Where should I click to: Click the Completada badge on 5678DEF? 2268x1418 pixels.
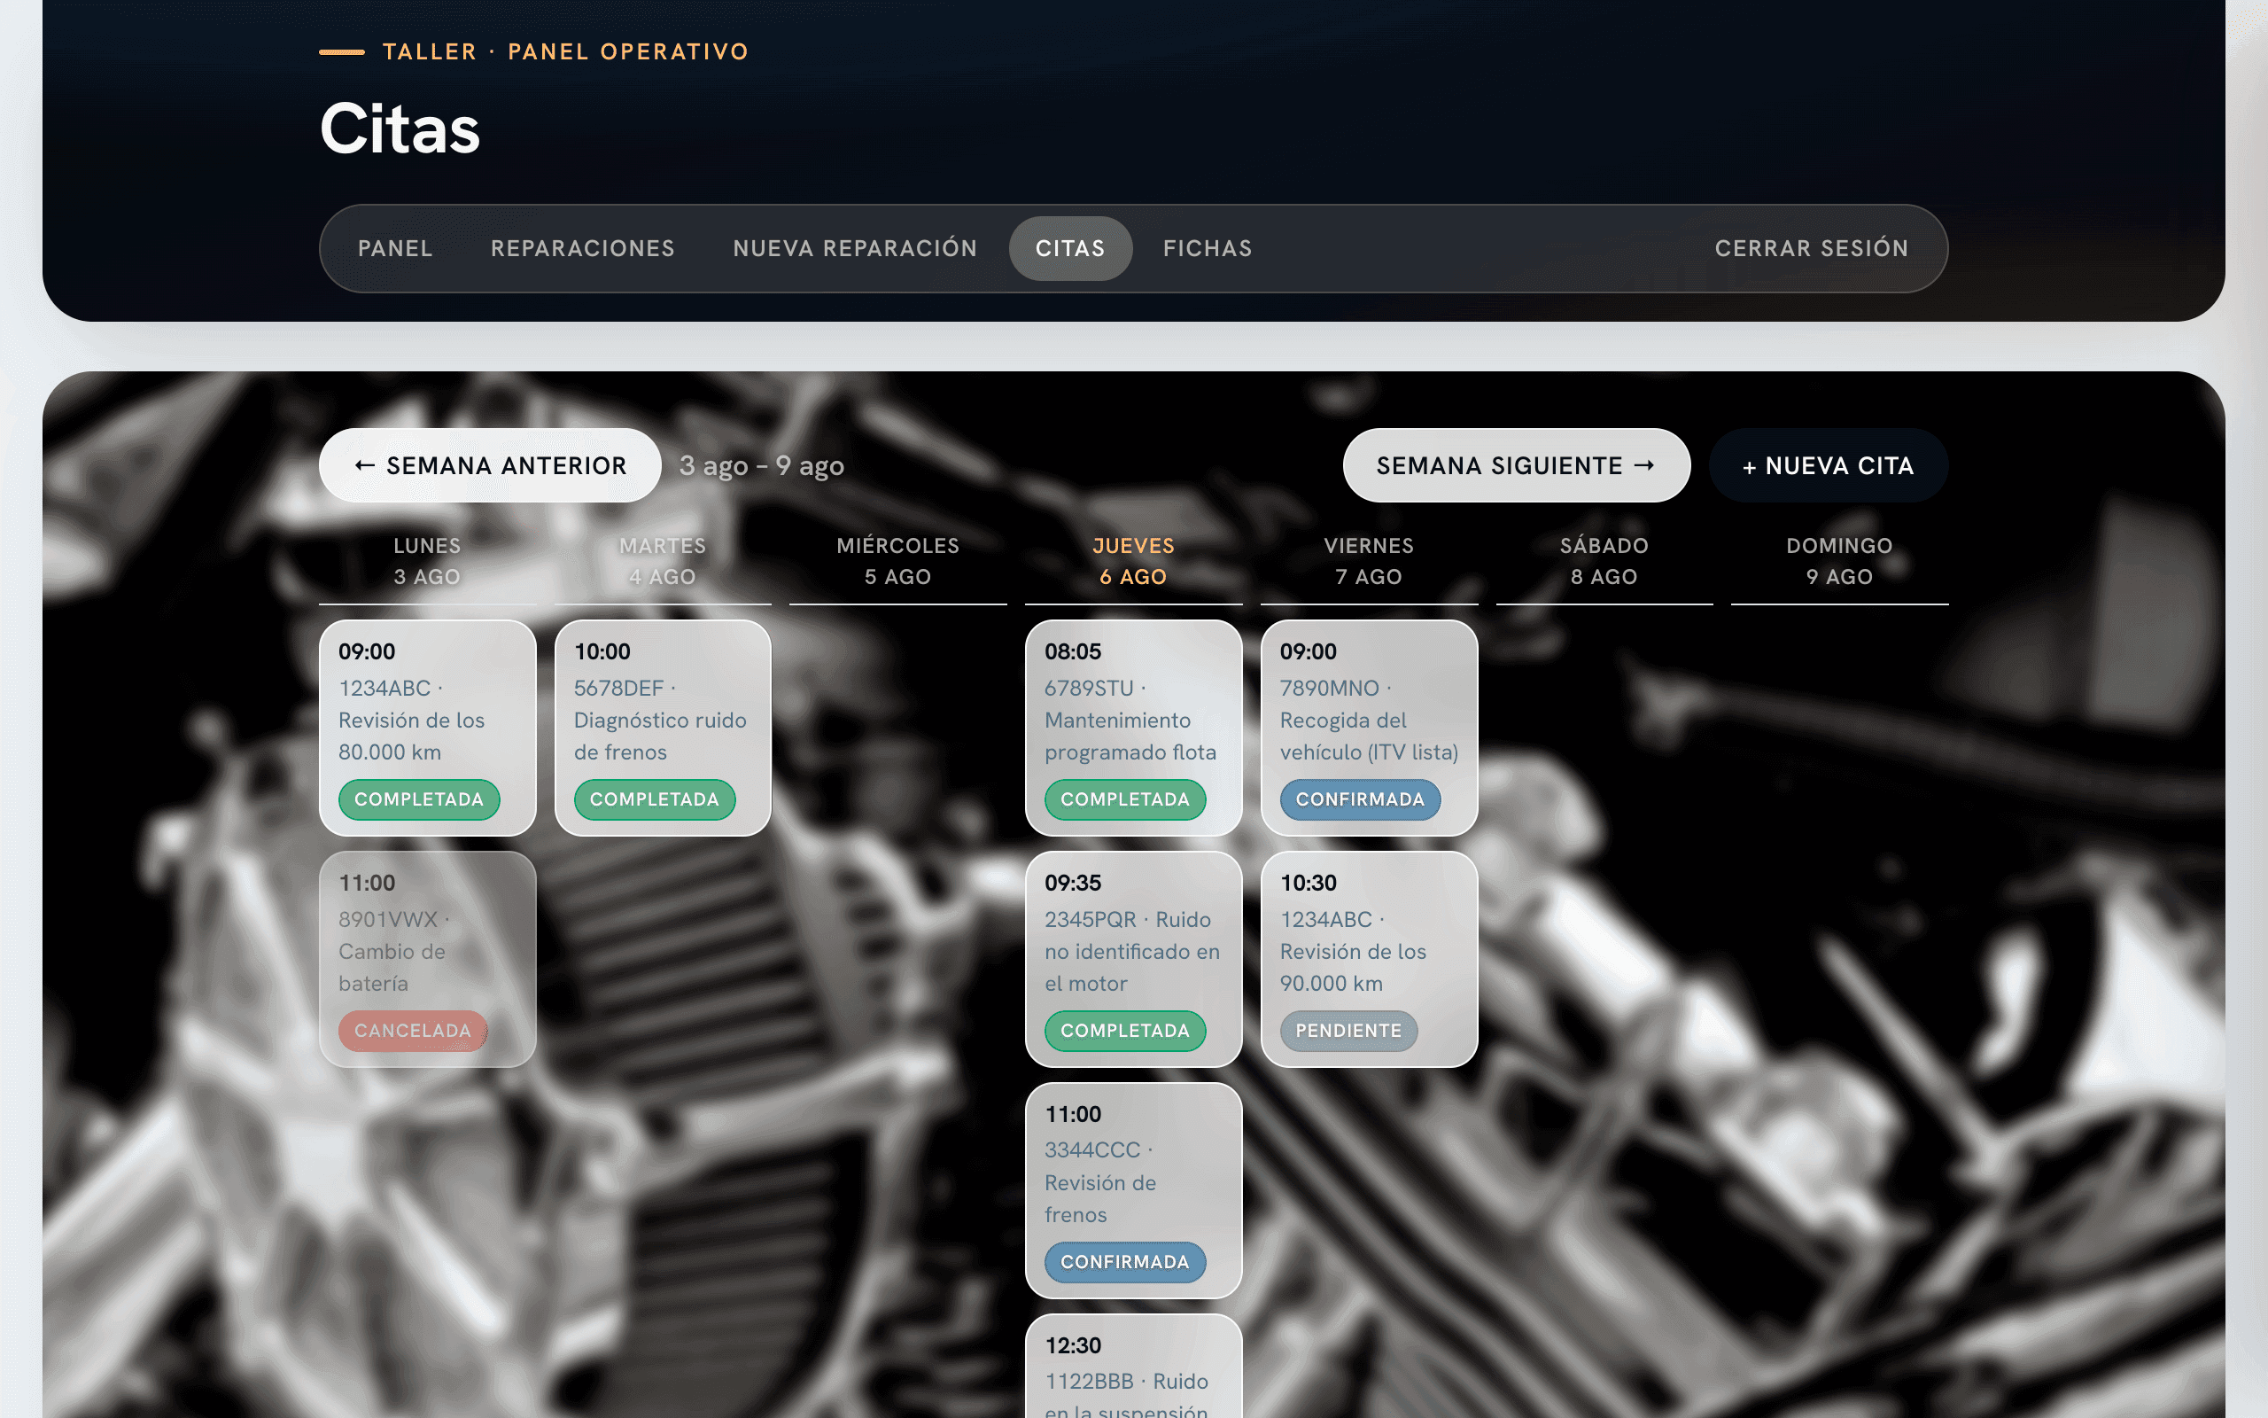pos(654,799)
